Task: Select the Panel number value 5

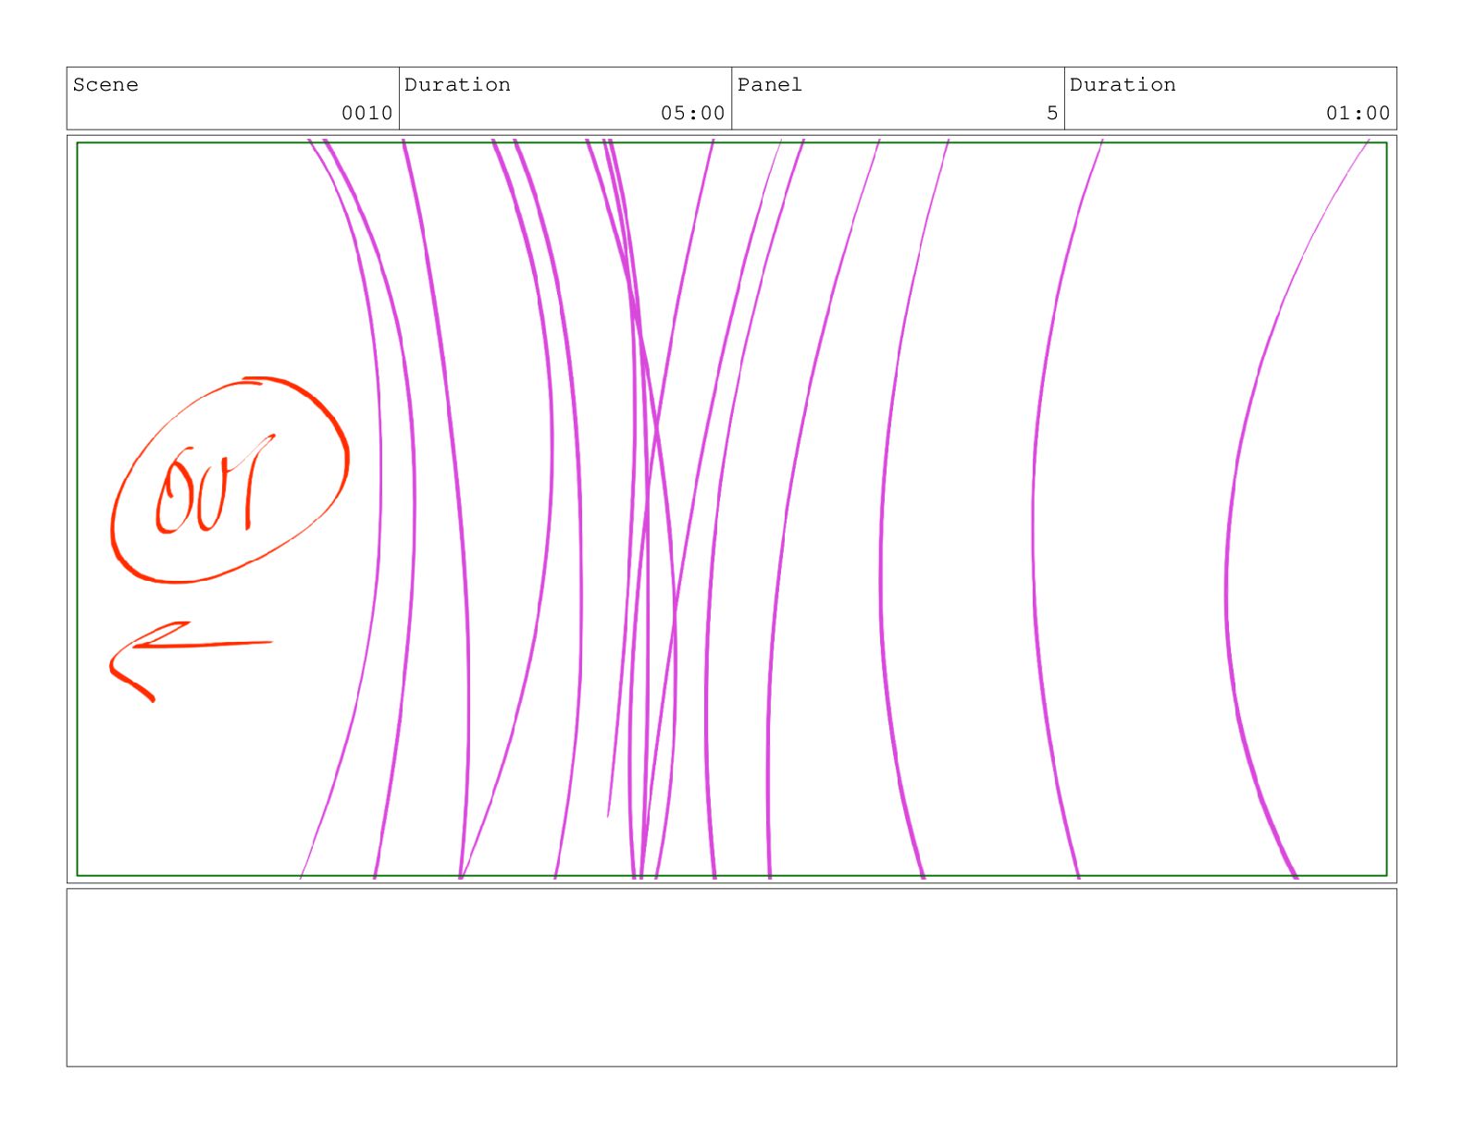Action: 1052,113
